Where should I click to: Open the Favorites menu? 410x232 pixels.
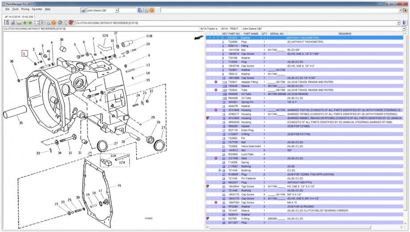tap(37, 9)
